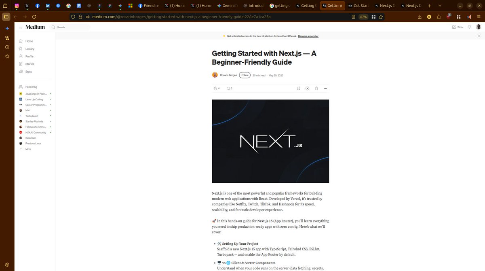
Task: Switch to the Gemini tab
Action: click(228, 6)
